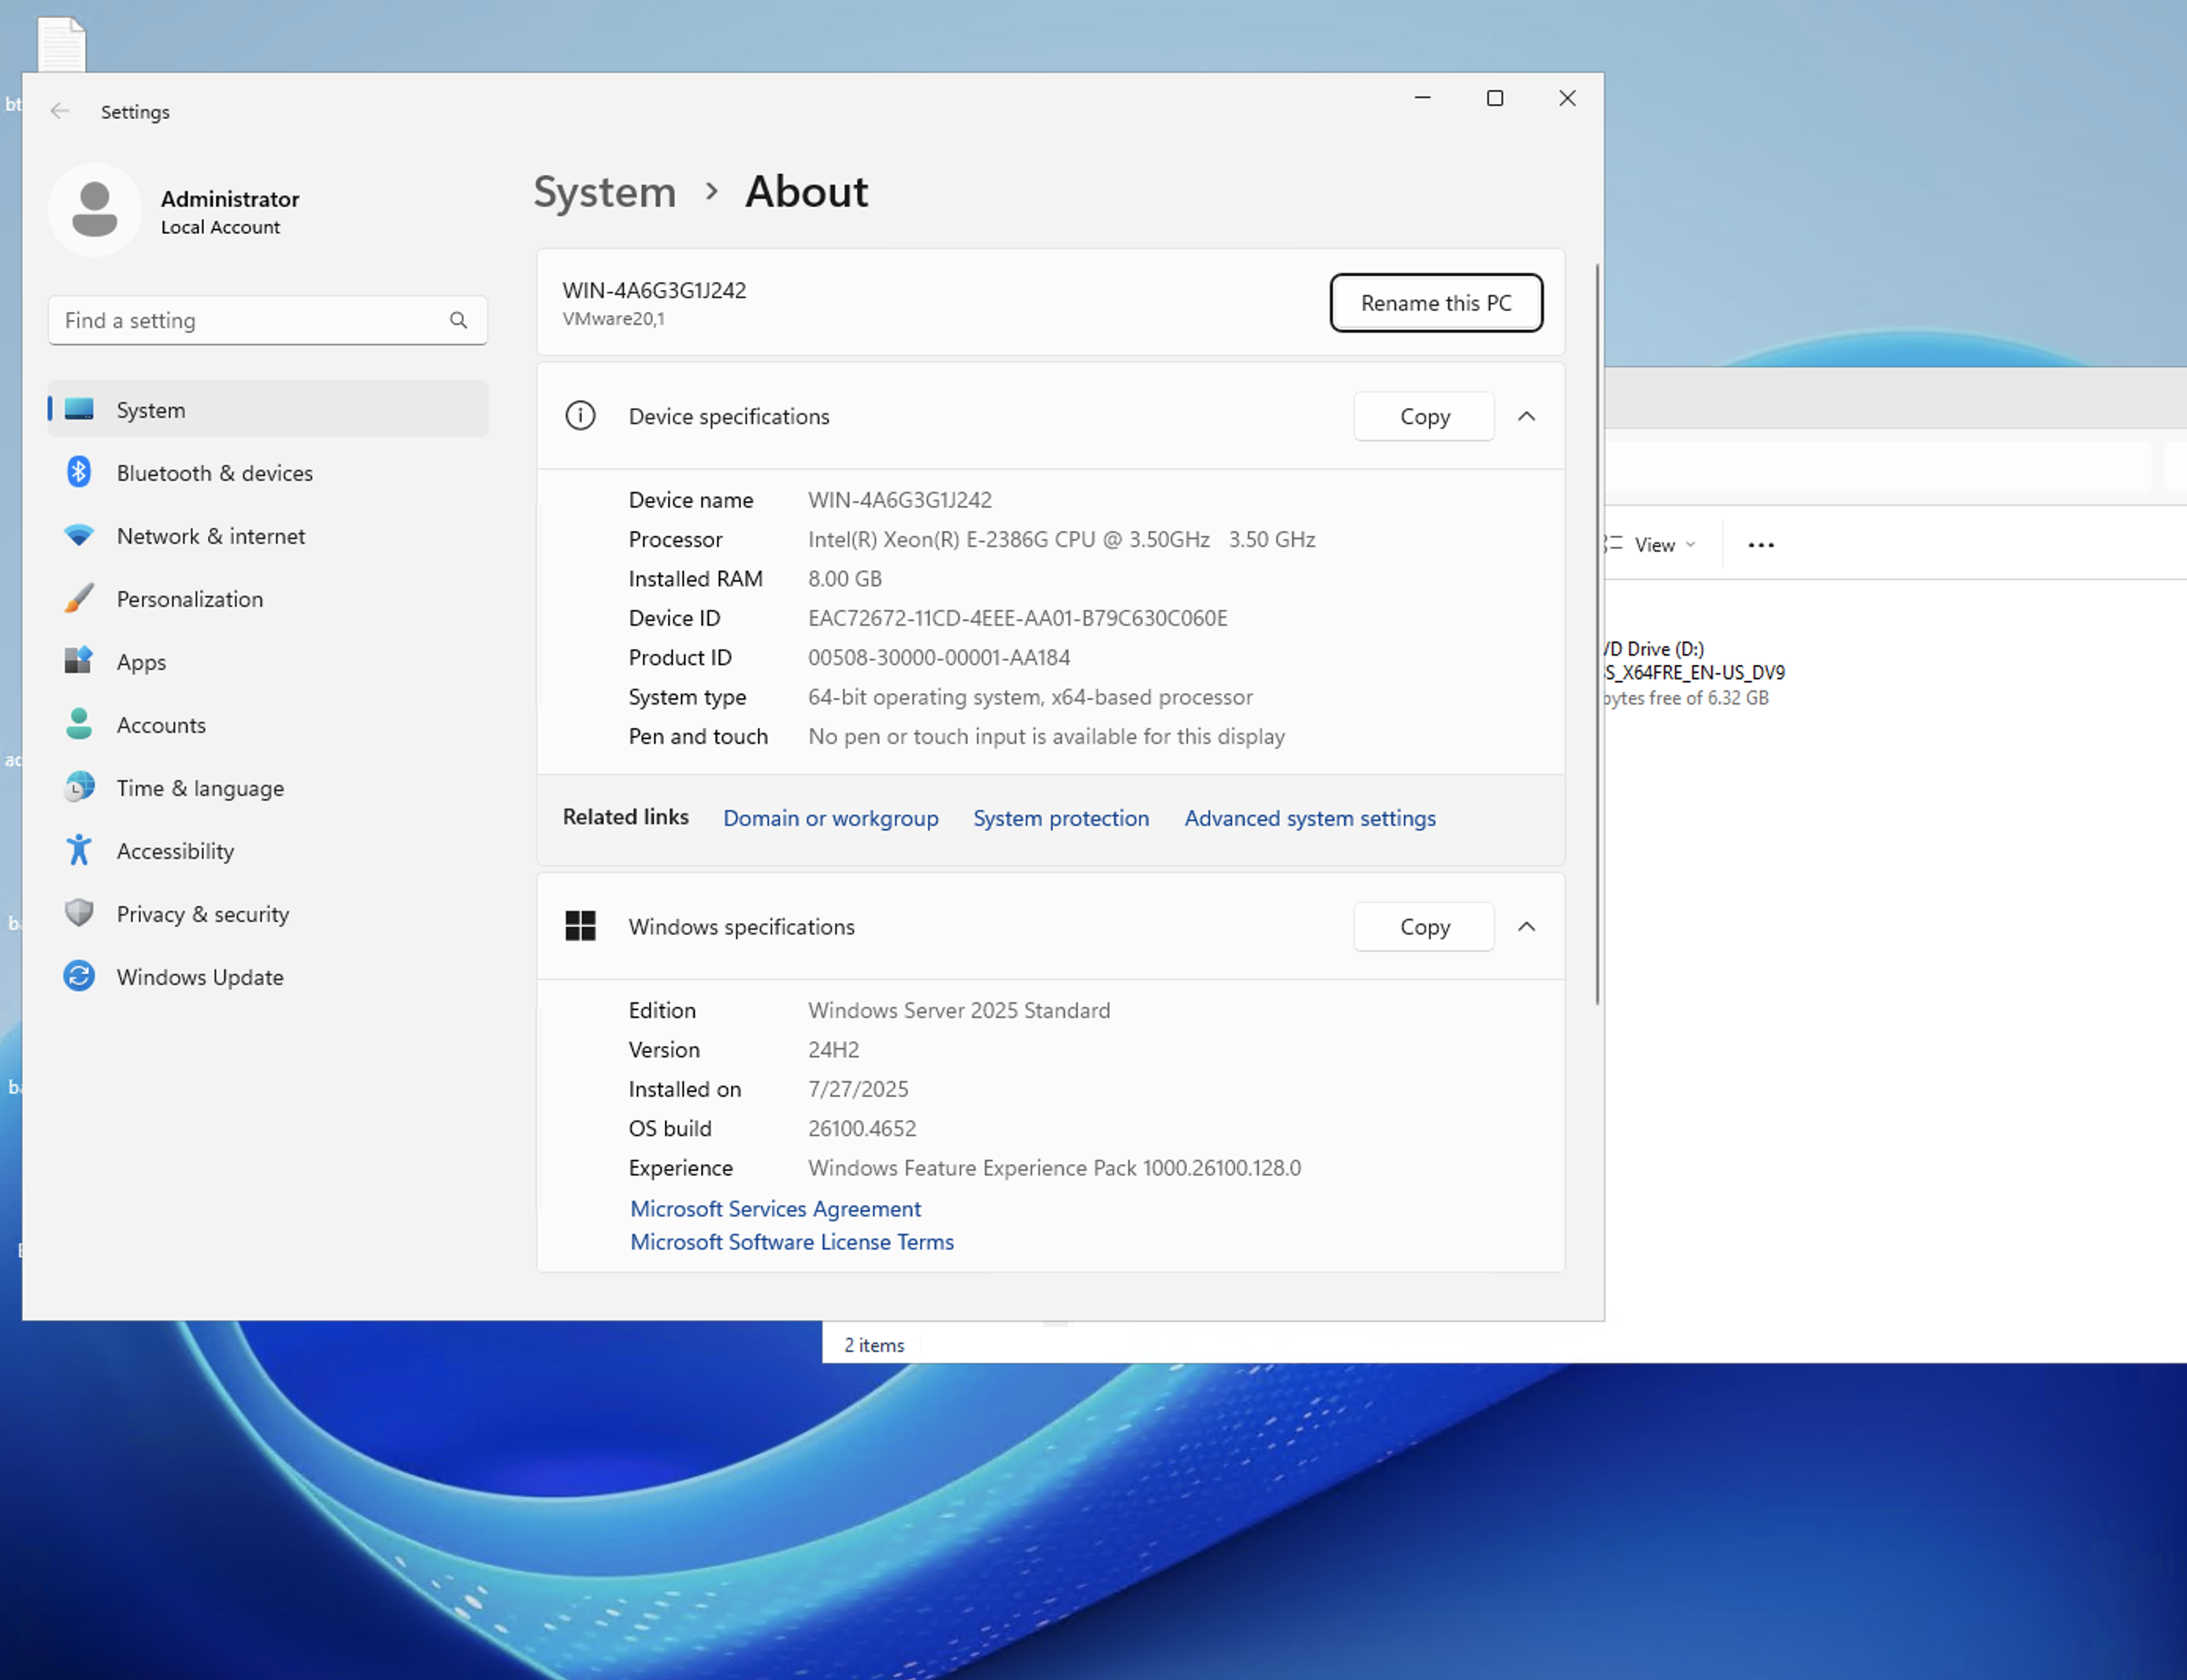The width and height of the screenshot is (2187, 1680).
Task: Open Network & internet wifi icon
Action: (79, 535)
